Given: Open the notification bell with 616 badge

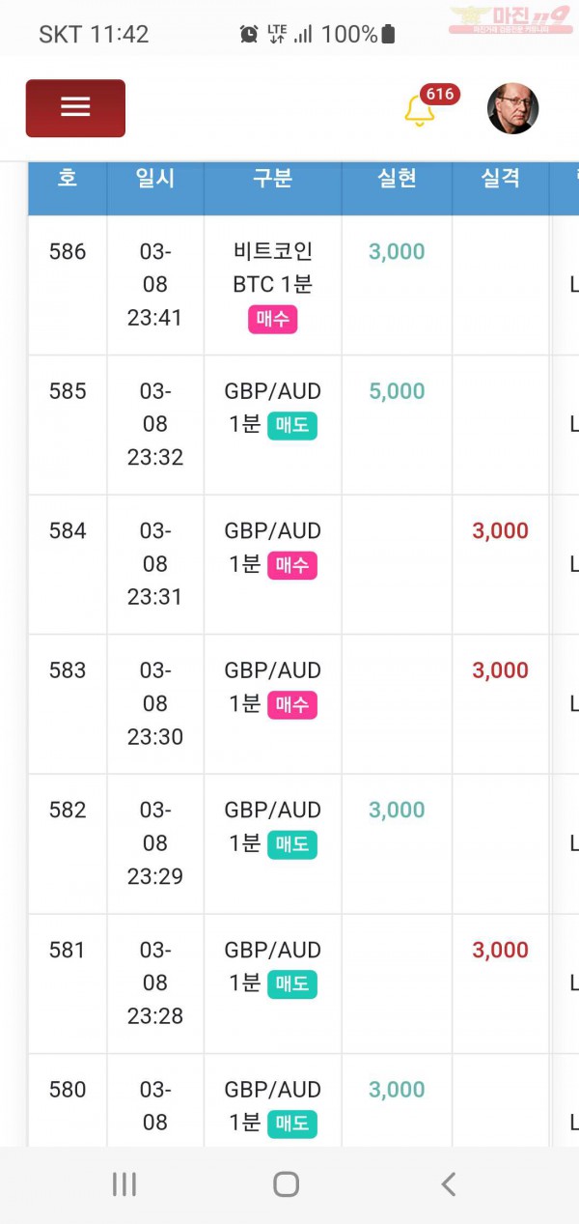Looking at the screenshot, I should [x=420, y=110].
